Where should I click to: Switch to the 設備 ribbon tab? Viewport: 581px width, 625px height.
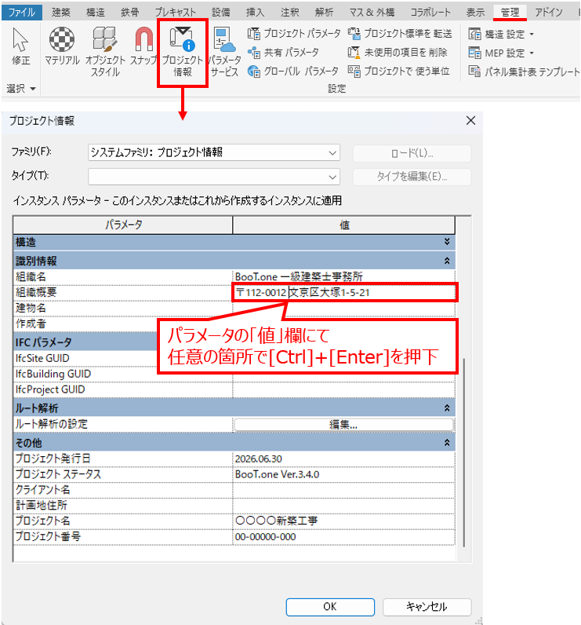221,13
